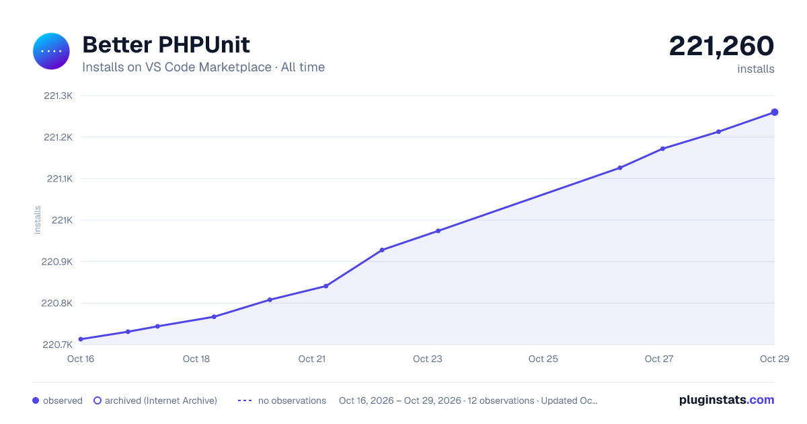The image size is (807, 424).
Task: Click the Oct 23 x-axis label
Action: [428, 359]
